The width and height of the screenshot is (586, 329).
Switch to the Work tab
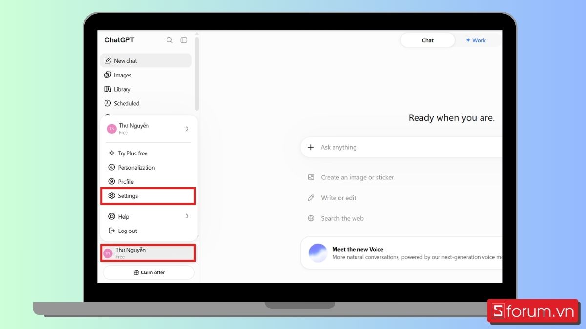[476, 40]
